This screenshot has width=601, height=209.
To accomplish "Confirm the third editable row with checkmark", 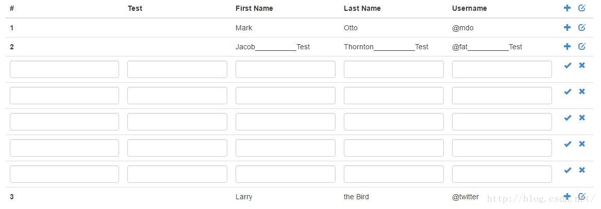I will point(567,118).
